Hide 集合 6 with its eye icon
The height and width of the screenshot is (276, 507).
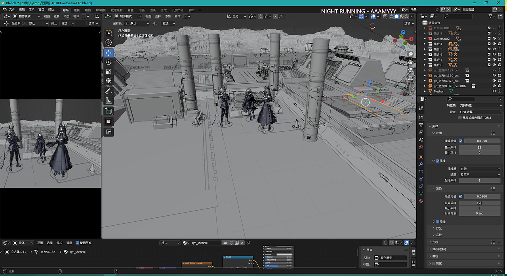(x=494, y=54)
